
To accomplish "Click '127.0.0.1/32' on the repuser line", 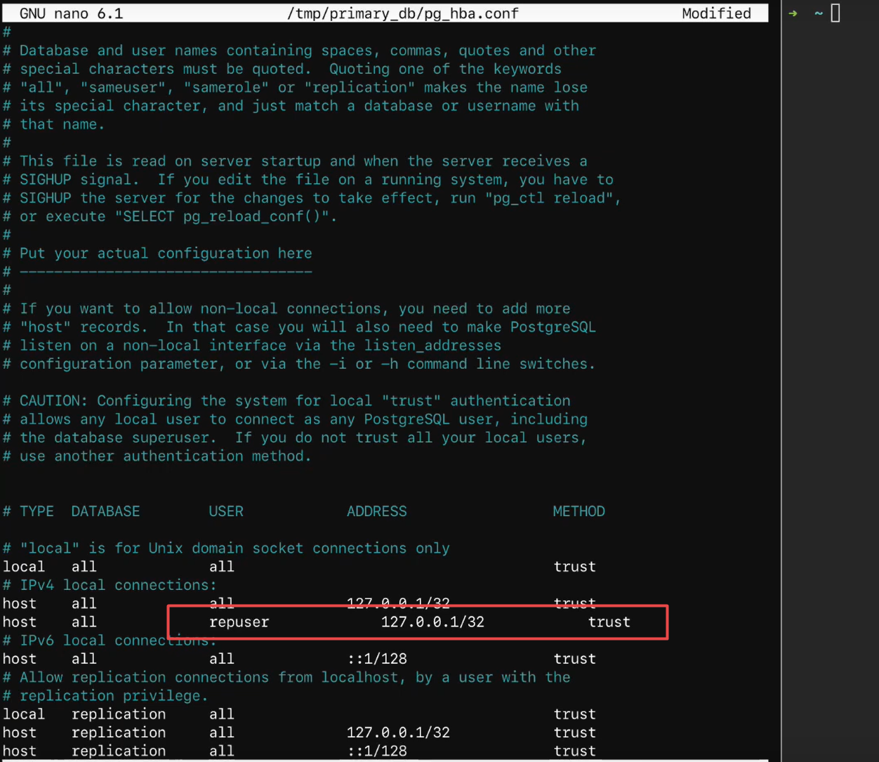I will (432, 622).
